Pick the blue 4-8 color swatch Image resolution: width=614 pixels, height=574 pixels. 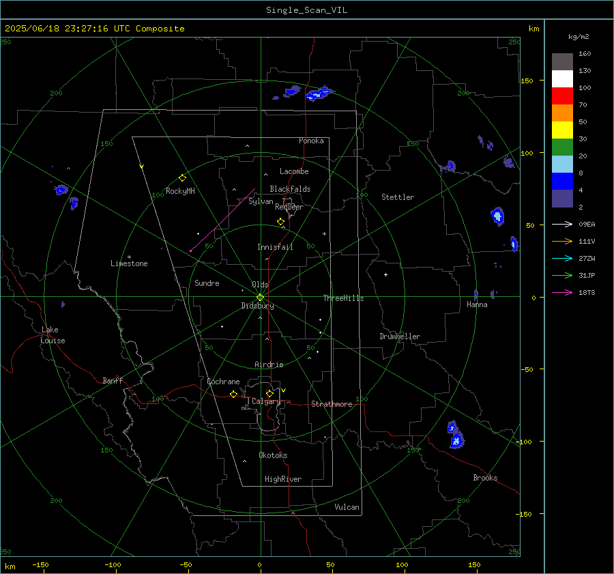pos(562,181)
